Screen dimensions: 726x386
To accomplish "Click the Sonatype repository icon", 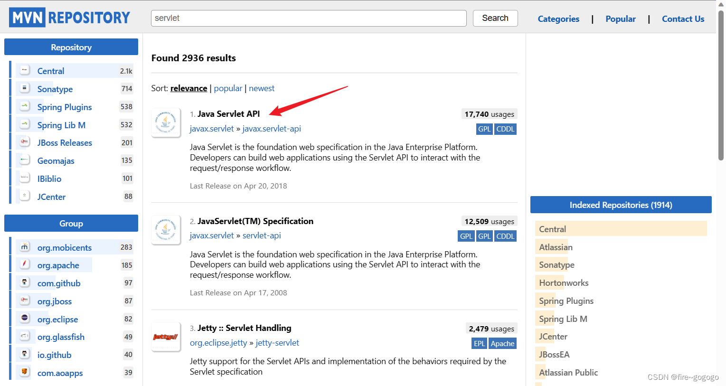I will pyautogui.click(x=25, y=88).
